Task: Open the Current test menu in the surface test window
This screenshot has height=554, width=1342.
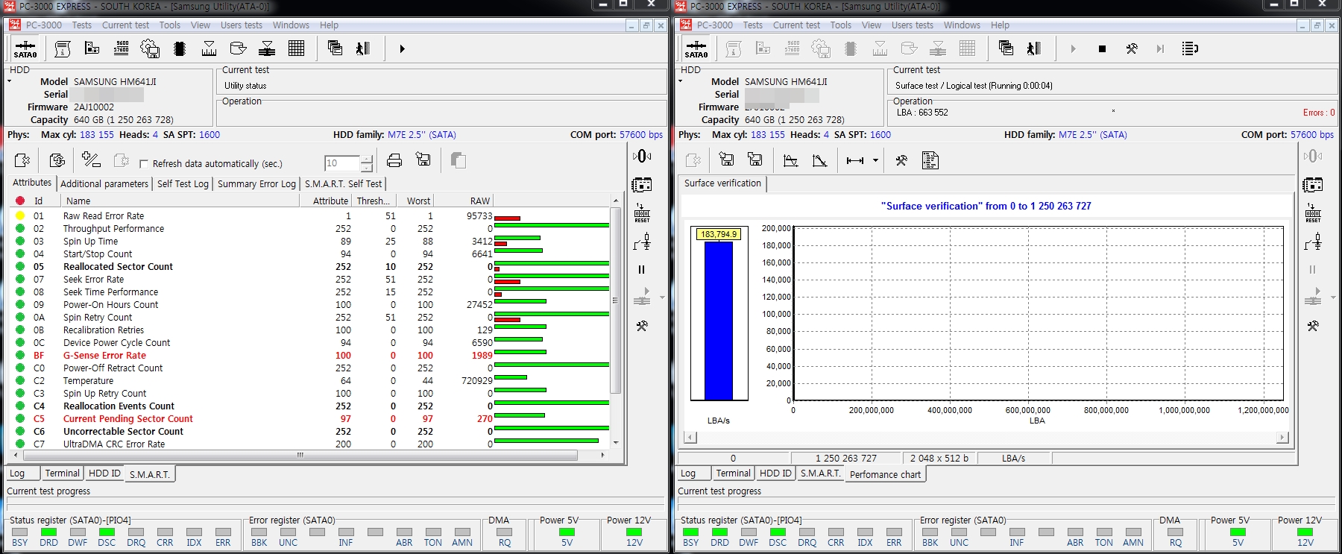Action: 796,25
